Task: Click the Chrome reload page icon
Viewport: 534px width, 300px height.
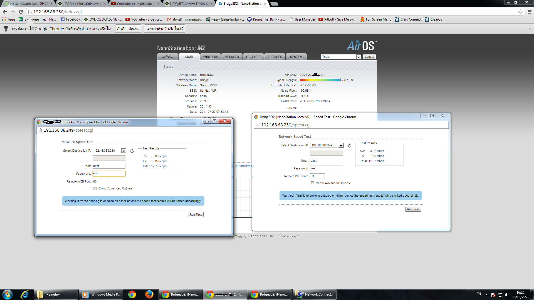Action: (x=21, y=12)
